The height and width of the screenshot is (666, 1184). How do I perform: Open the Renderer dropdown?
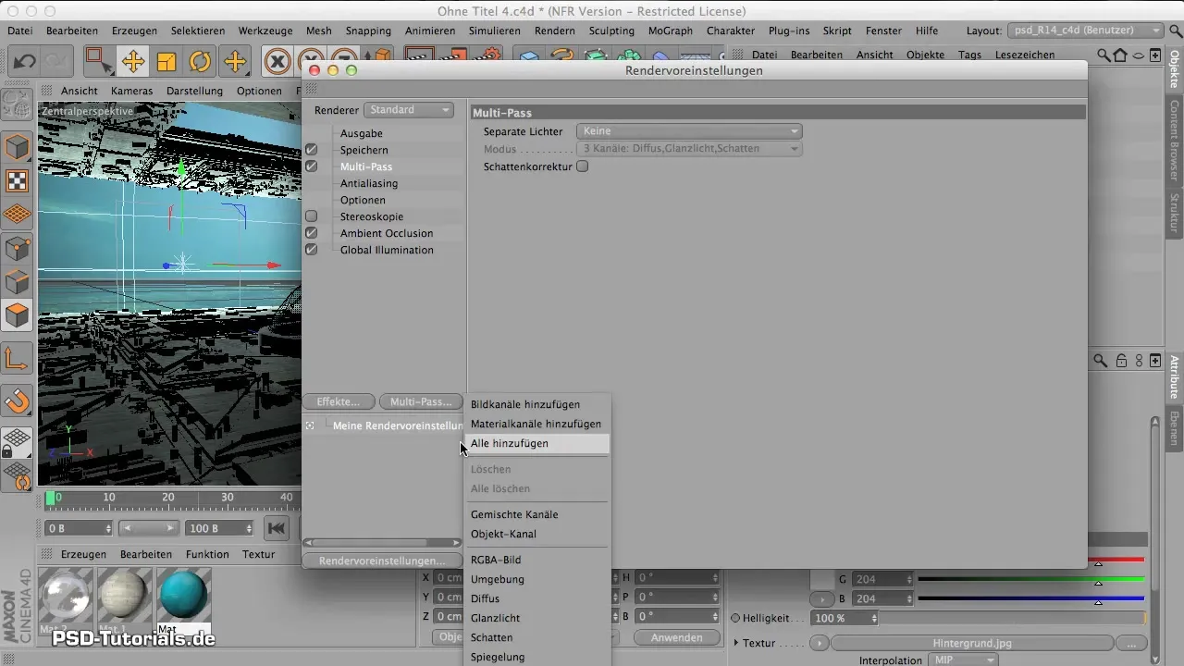[x=409, y=109]
